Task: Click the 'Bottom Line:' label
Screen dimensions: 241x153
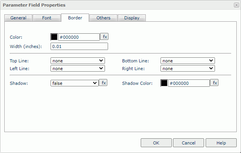Action: pyautogui.click(x=136, y=61)
